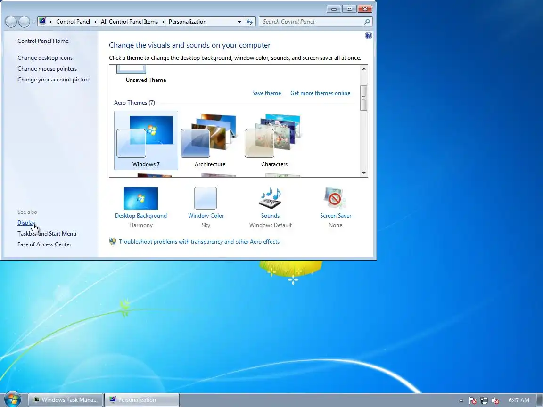Expand the address bar history dropdown
The width and height of the screenshot is (543, 407).
[x=239, y=22]
